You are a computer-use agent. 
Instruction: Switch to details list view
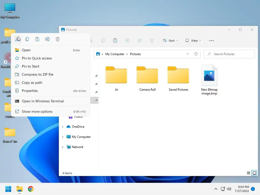pos(248,173)
